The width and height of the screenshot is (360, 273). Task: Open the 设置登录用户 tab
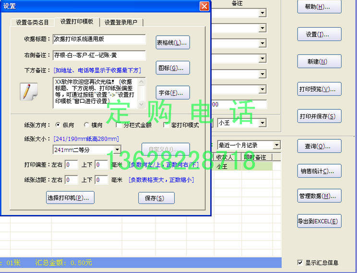(121, 23)
